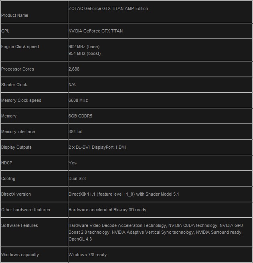Select the "954 MHz (boost)" text
253x263 pixels.
(x=85, y=53)
